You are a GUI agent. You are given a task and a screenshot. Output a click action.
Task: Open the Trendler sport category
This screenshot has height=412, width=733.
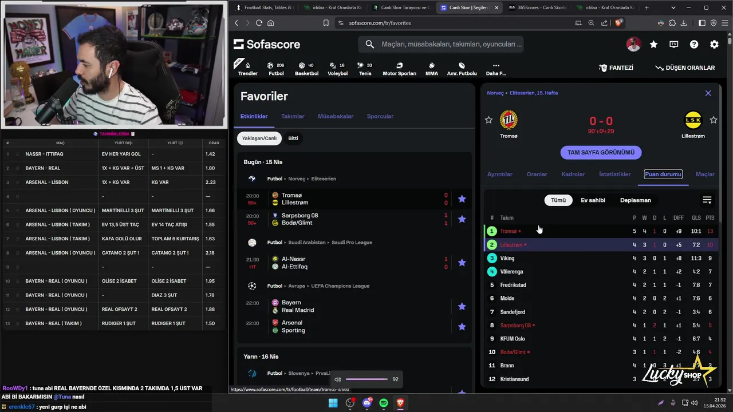[x=247, y=69]
